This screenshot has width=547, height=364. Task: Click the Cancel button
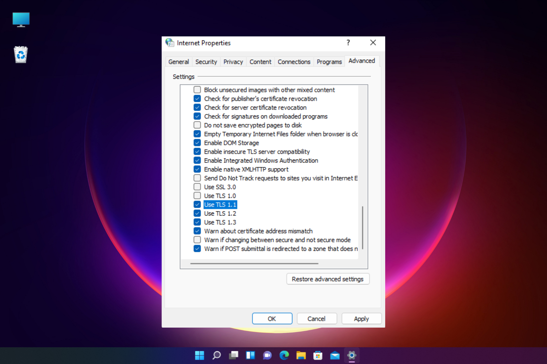(x=317, y=319)
